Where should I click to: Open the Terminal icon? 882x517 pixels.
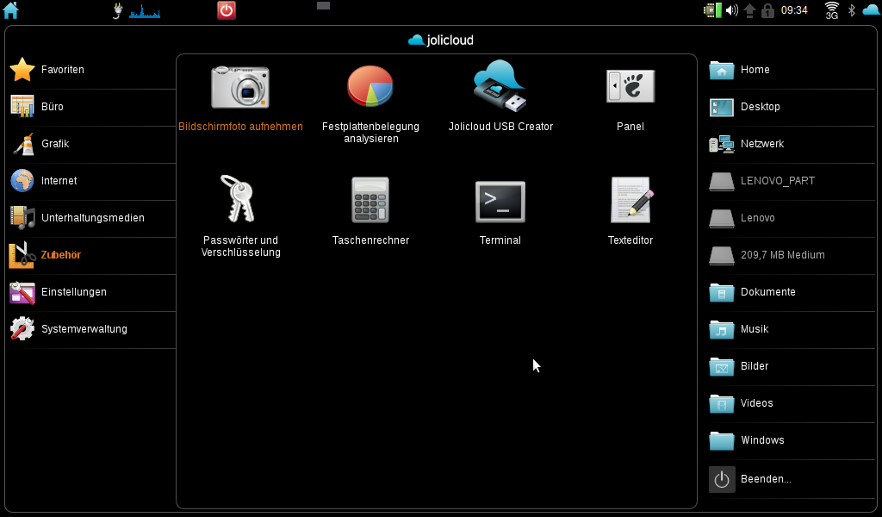point(500,202)
